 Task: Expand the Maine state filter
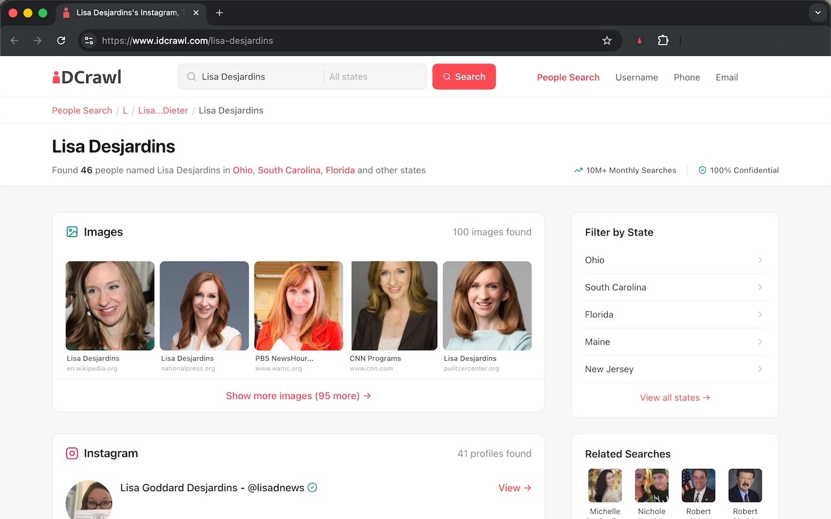point(675,342)
